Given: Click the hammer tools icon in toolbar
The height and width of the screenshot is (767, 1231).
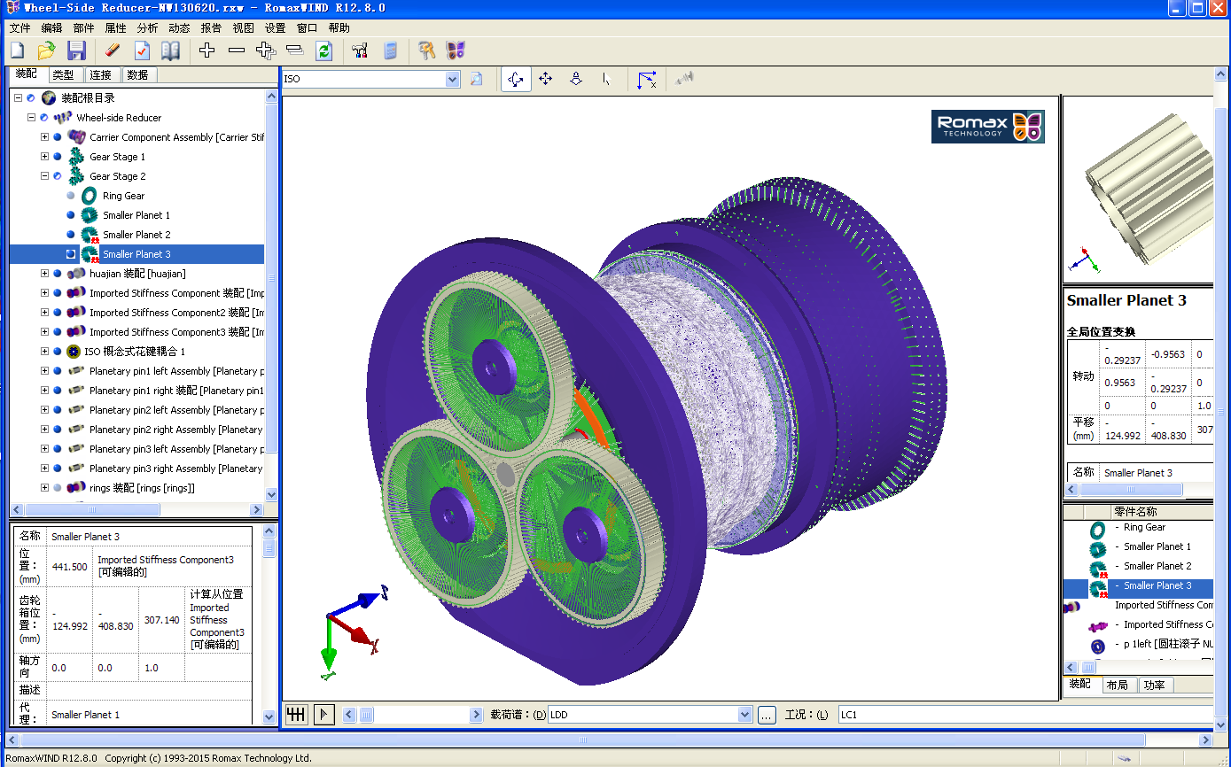Looking at the screenshot, I should 427,50.
